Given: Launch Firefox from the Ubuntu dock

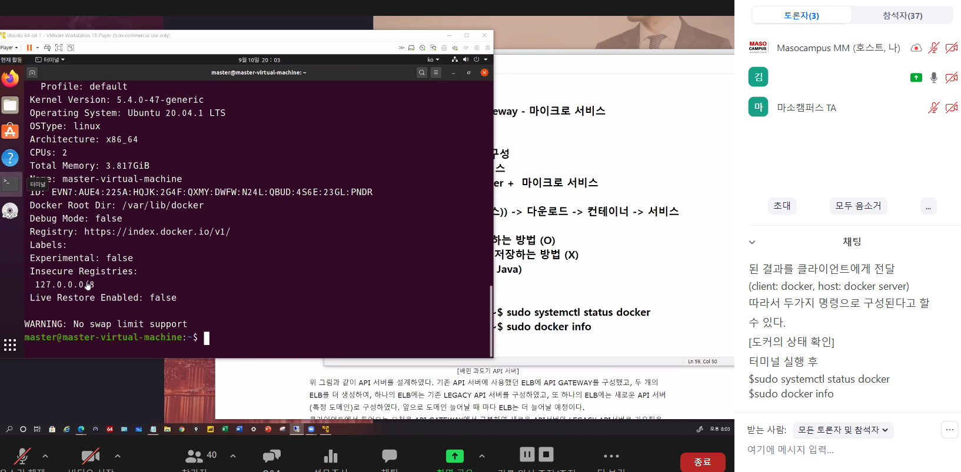Looking at the screenshot, I should point(10,78).
